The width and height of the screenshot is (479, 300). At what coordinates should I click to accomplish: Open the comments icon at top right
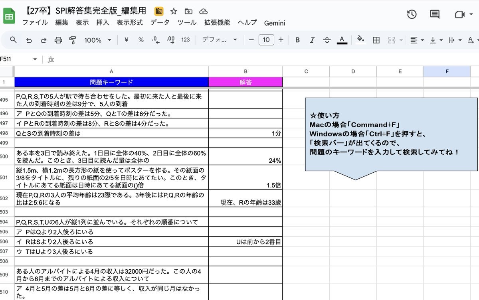[435, 15]
